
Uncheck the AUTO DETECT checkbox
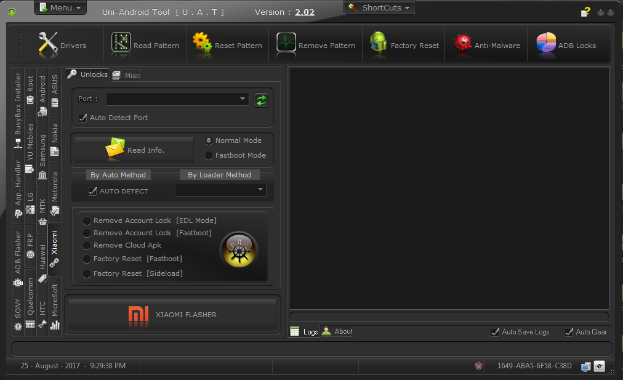(x=92, y=191)
